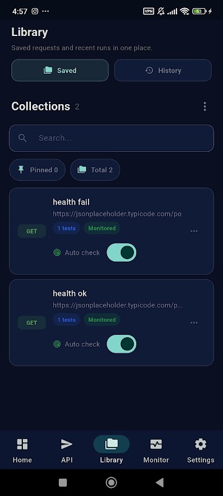Open the Home dashboard icon
The image size is (223, 496).
[22, 444]
